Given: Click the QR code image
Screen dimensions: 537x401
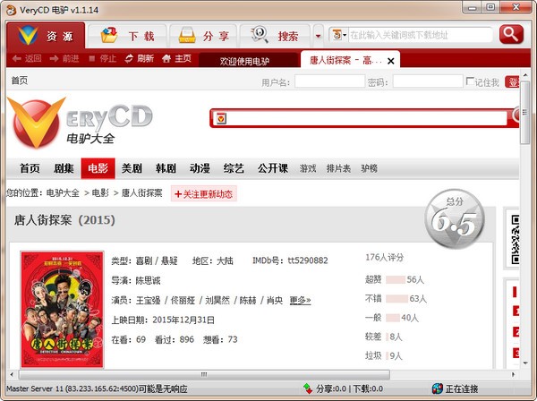Looking at the screenshot, I should pos(516,239).
